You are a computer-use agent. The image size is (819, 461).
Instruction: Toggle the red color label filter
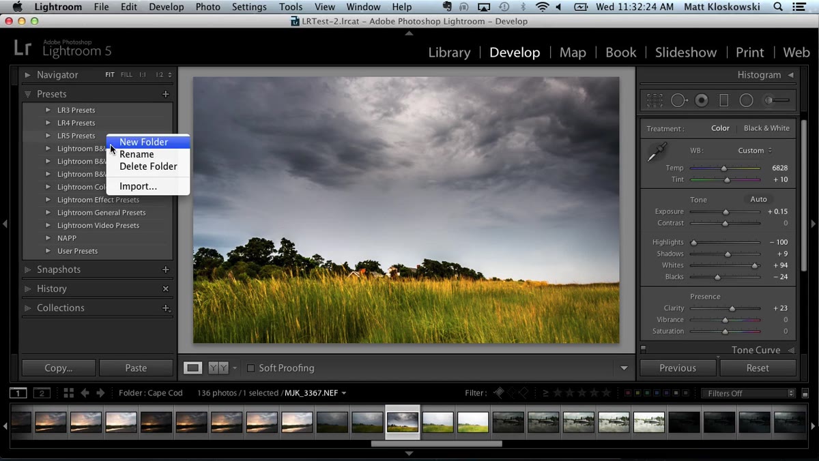tap(628, 393)
